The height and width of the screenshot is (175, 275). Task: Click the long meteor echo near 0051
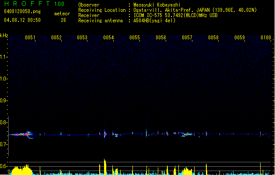point(22,135)
